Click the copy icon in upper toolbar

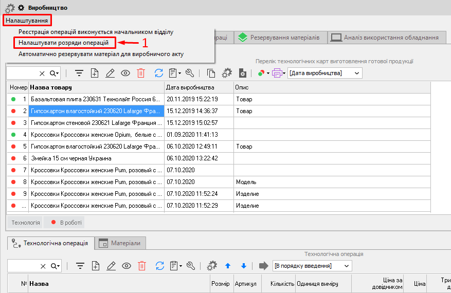point(211,74)
